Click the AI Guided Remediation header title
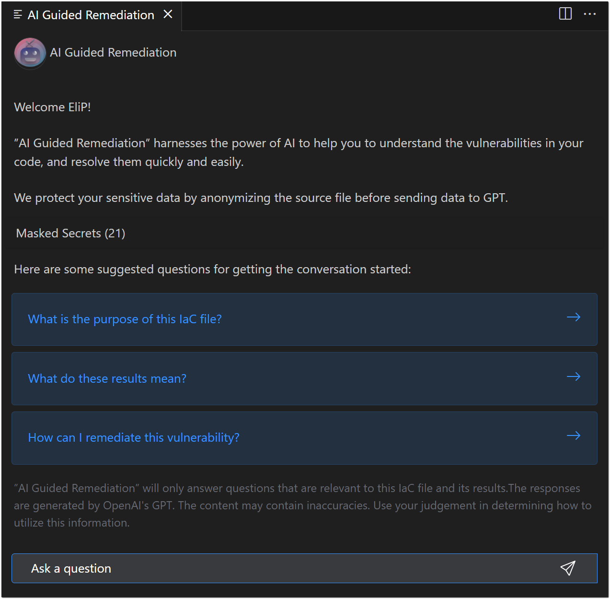Image resolution: width=610 pixels, height=599 pixels. 113,52
